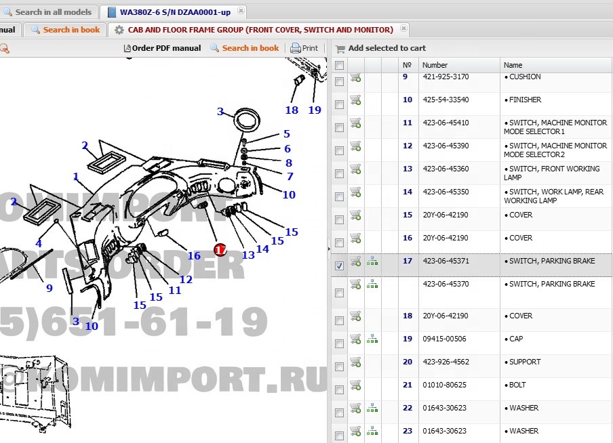The height and width of the screenshot is (443, 613).
Task: Select CAB AND FLOOR FRAME GROUP tab
Action: (x=260, y=30)
